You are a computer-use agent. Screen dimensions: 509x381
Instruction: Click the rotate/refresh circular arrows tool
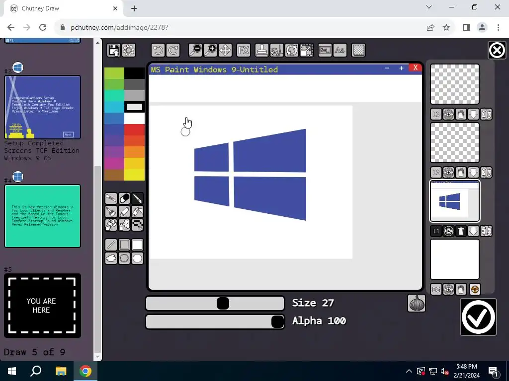tap(291, 50)
